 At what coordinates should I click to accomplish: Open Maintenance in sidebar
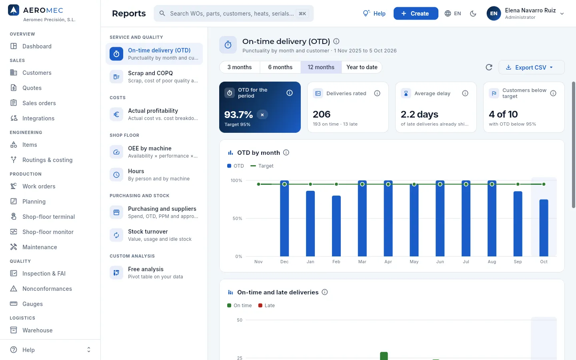tap(50, 247)
